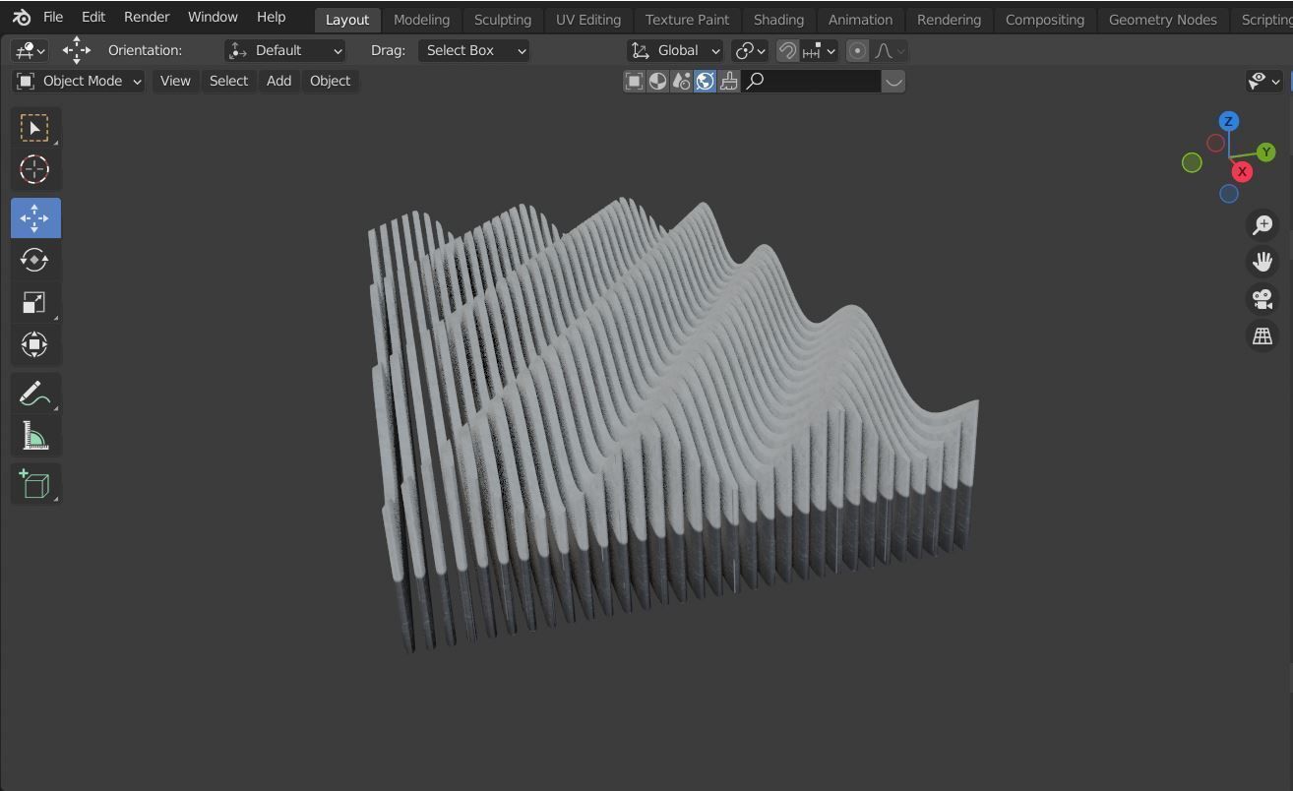Click the sync/clean-up brush icon
The height and width of the screenshot is (791, 1293).
728,81
